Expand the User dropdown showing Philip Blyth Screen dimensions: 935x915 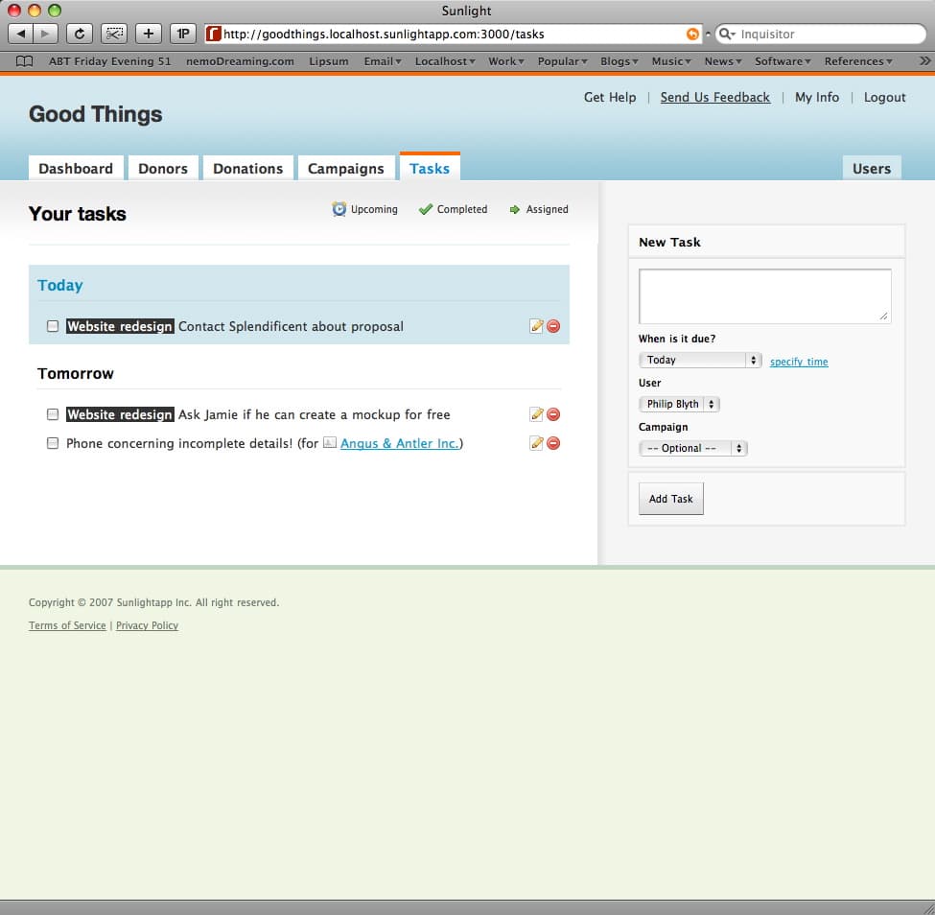tap(679, 405)
